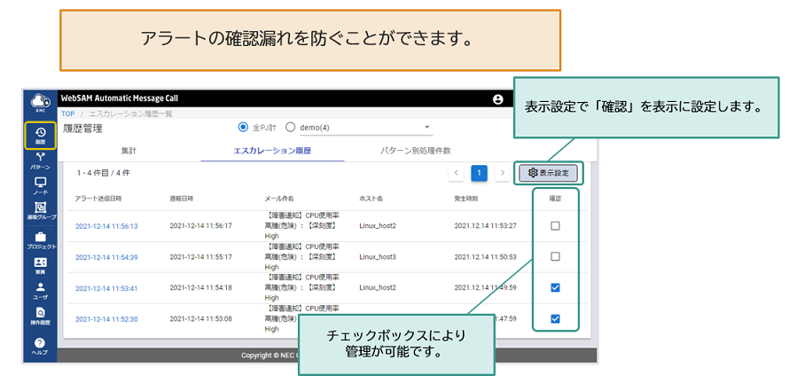Switch to the 集計 tab
Image resolution: width=789 pixels, height=383 pixels.
pos(128,151)
